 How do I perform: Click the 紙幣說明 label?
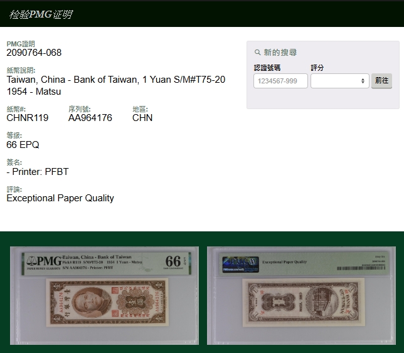(x=21, y=70)
